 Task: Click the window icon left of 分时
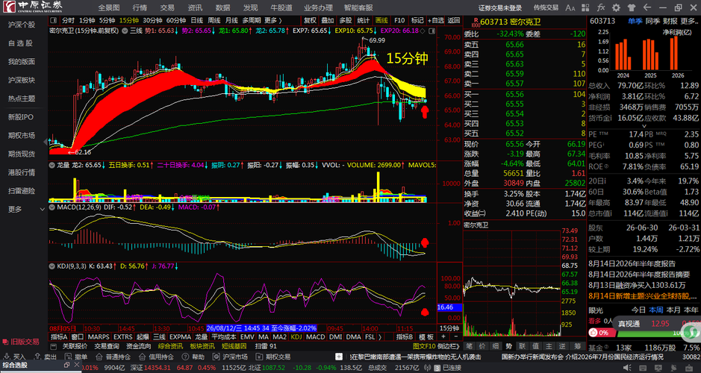(x=54, y=20)
